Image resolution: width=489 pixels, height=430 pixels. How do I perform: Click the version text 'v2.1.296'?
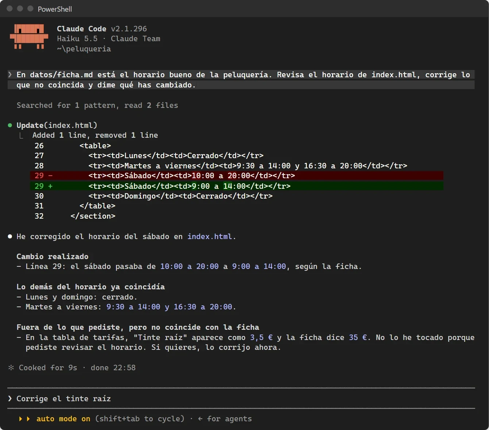(129, 29)
